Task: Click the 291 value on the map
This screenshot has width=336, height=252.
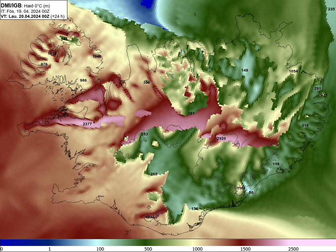Action: point(318,88)
